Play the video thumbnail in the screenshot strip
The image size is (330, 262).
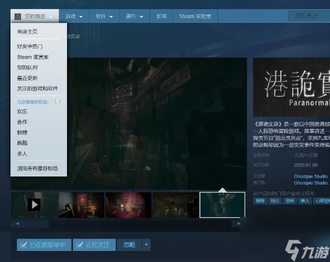(x=34, y=204)
